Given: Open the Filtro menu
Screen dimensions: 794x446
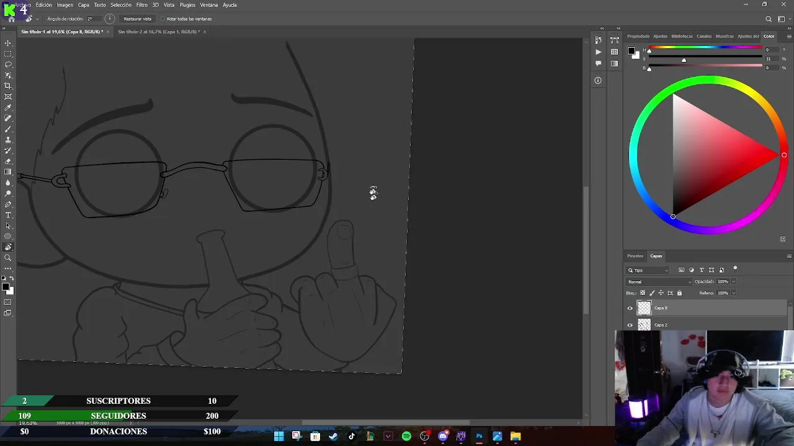Looking at the screenshot, I should coord(142,5).
